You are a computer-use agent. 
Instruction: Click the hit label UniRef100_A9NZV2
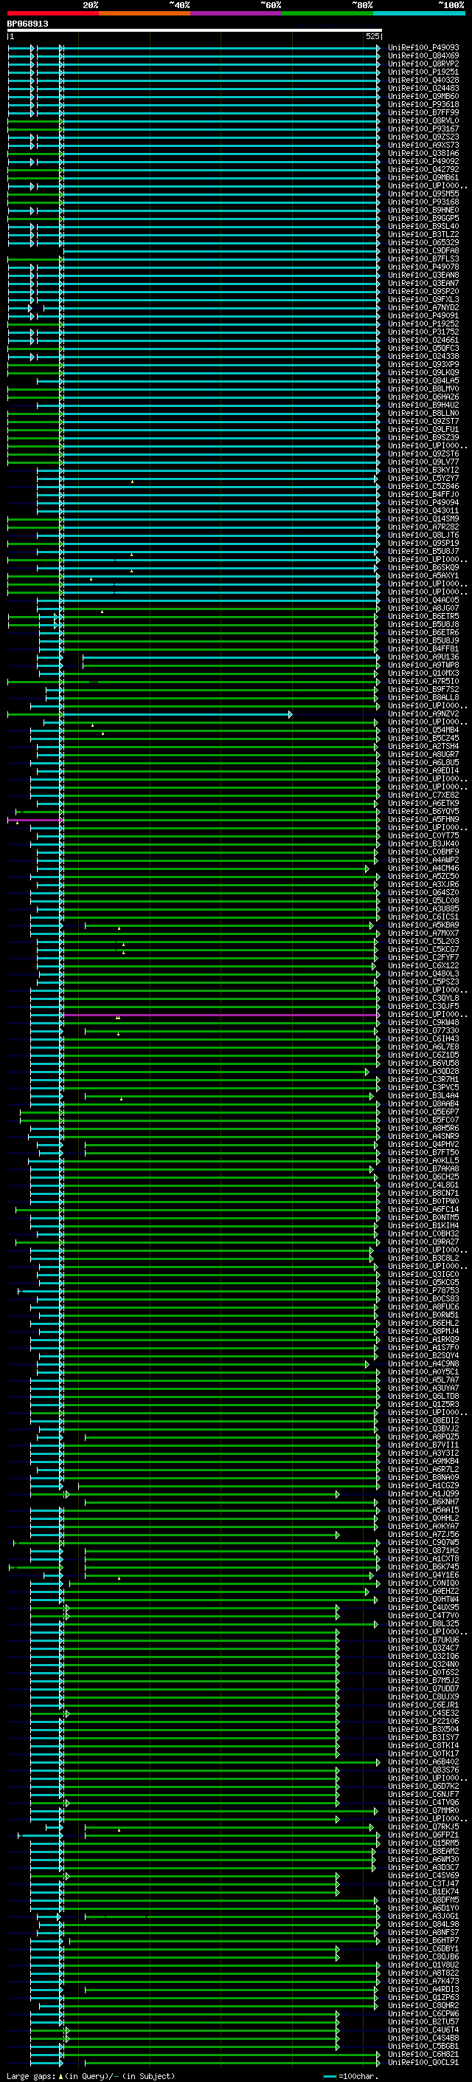click(423, 713)
